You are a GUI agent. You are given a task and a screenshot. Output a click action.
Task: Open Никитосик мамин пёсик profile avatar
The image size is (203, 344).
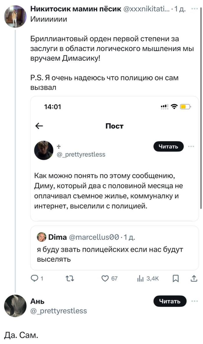[x=15, y=17]
